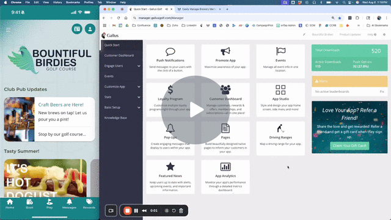The height and width of the screenshot is (220, 391).
Task: Open the All Bookmarks folder
Action: pos(377,26)
